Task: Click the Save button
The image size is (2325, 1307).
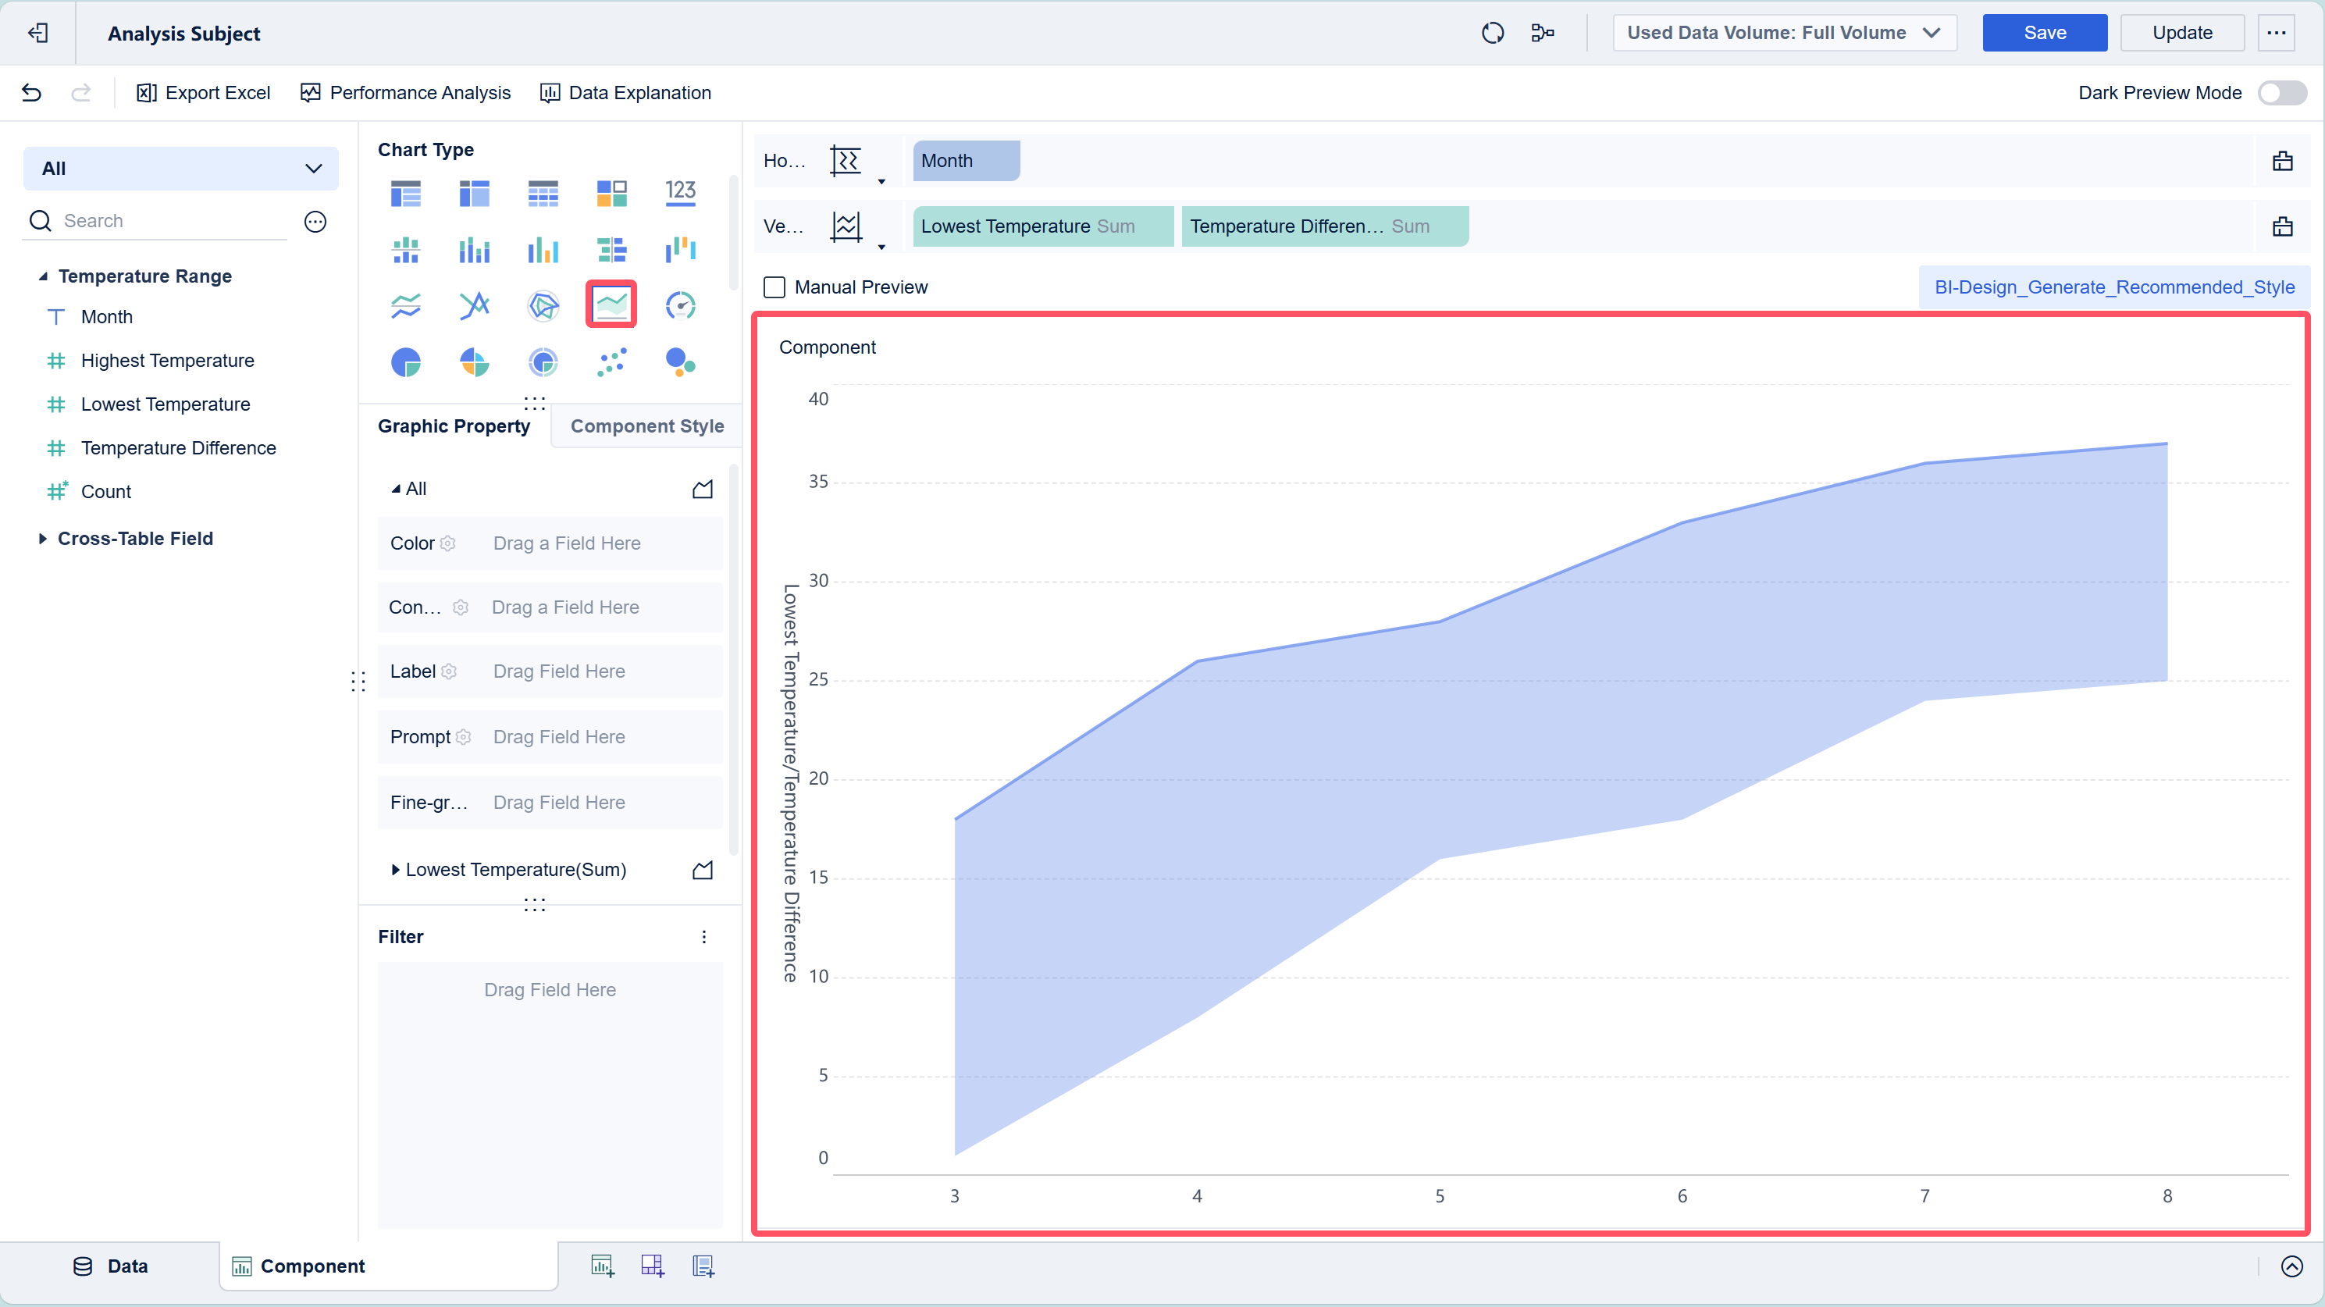Action: (2043, 34)
